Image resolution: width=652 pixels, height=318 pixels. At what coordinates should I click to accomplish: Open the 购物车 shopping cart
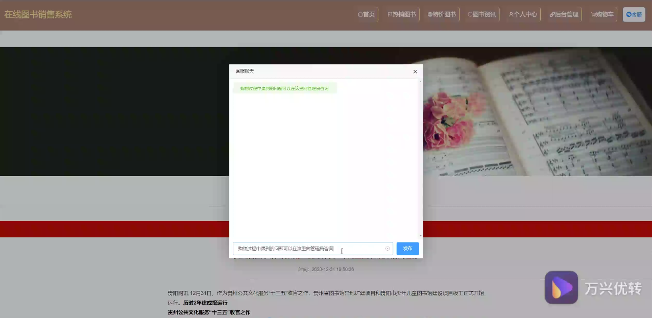click(x=602, y=14)
